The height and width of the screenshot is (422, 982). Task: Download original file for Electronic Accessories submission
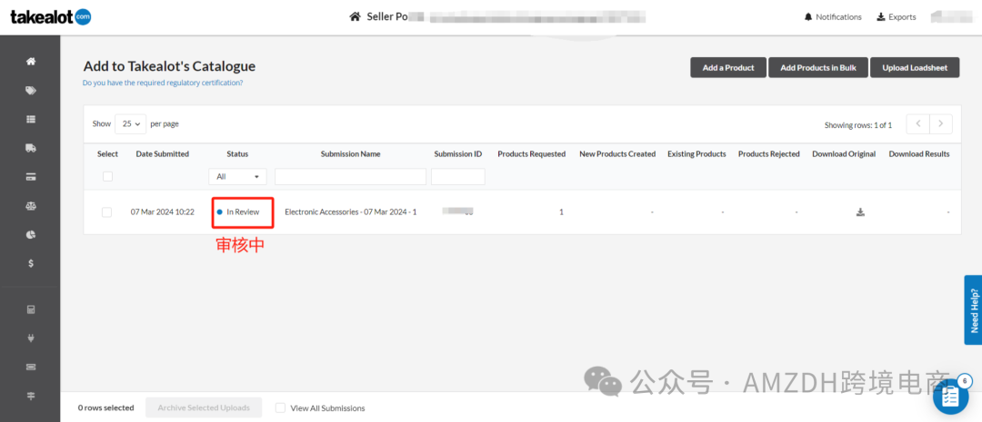(x=860, y=212)
